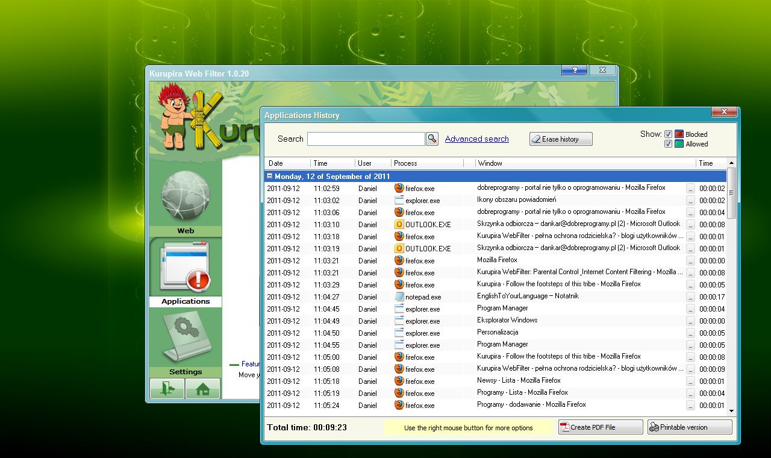This screenshot has width=771, height=458.
Task: Click explorer icon in 11:03:02 row
Action: coord(399,200)
